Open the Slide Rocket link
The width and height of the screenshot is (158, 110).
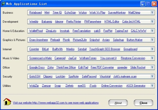pyautogui.click(x=138, y=67)
